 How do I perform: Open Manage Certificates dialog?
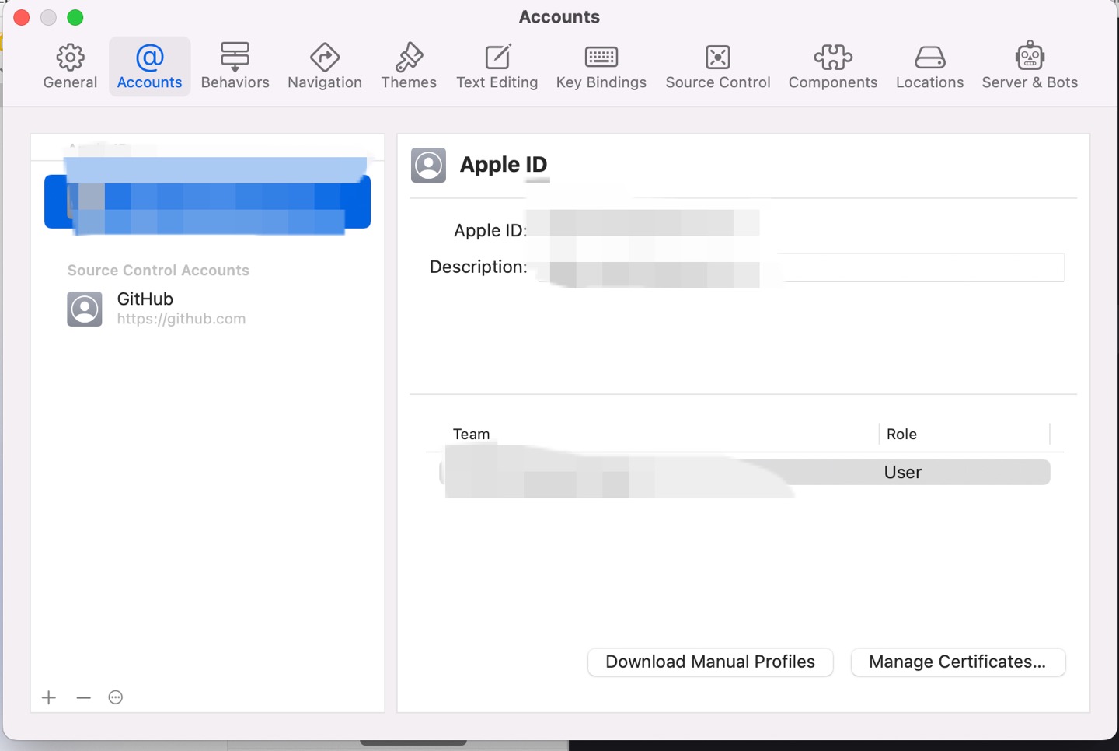coord(957,662)
